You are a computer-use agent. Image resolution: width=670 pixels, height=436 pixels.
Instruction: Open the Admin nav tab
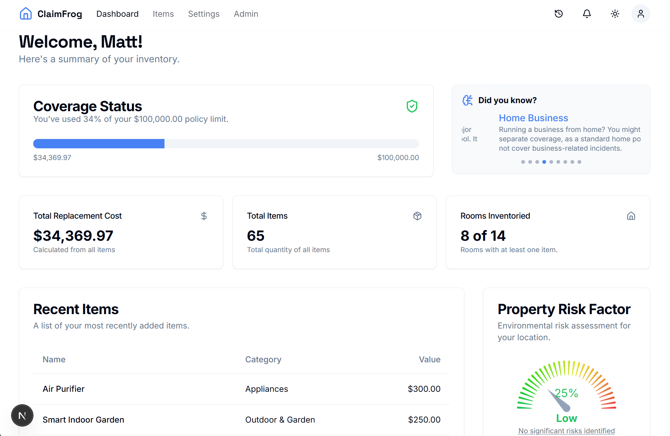[x=246, y=14]
